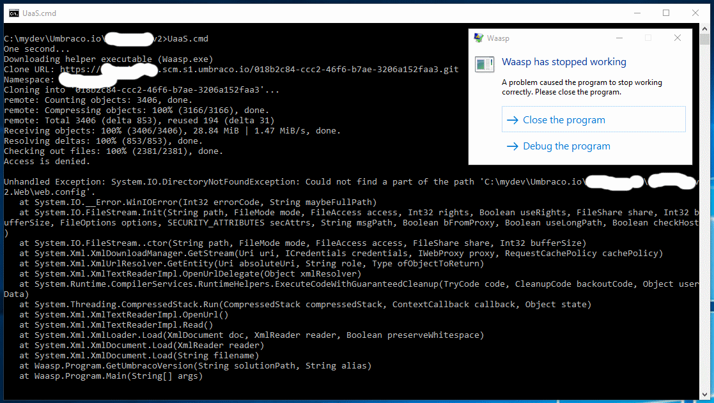Click the console scrollbar up arrow
Screen dimensions: 714x403
(x=705, y=28)
